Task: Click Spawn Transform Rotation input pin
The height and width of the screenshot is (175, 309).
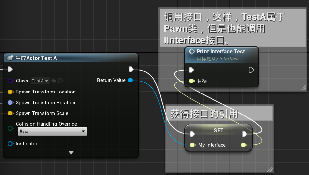Action: [10, 103]
